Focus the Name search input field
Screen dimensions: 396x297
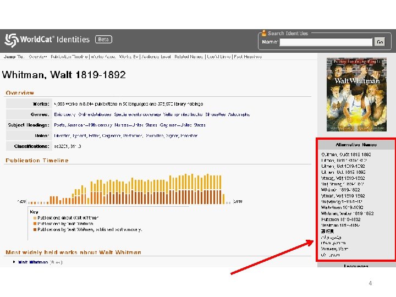tap(326, 42)
